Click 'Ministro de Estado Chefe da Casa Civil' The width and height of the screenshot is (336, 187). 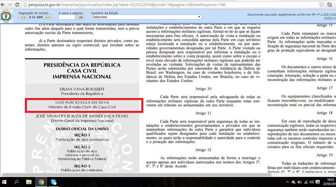pyautogui.click(x=82, y=107)
